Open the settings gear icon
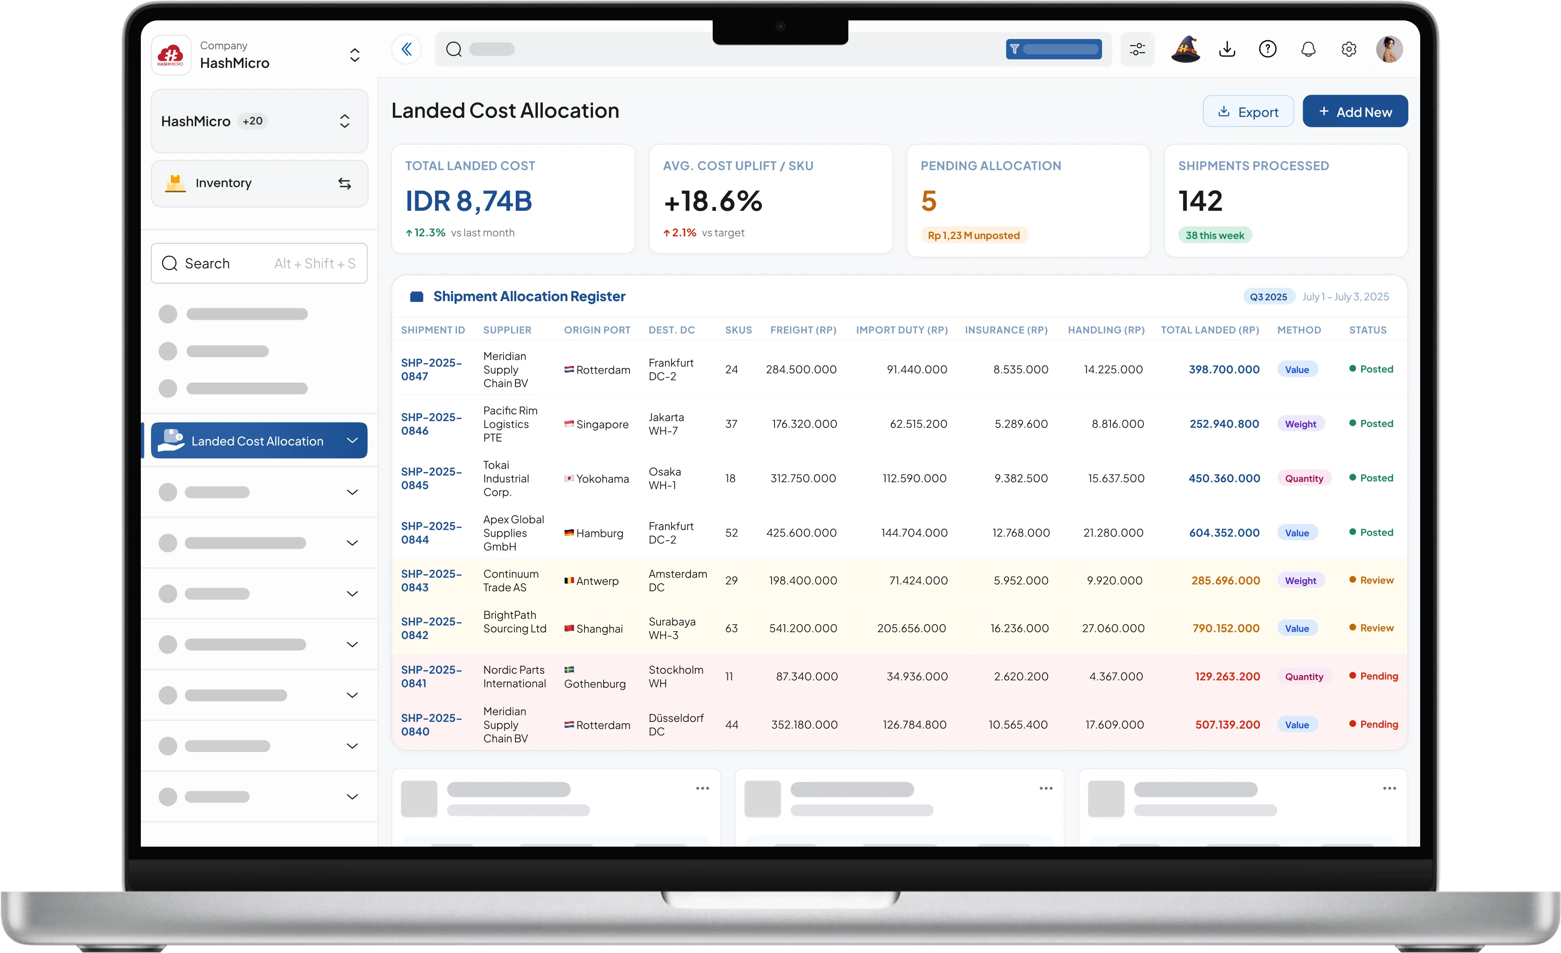 click(x=1349, y=49)
